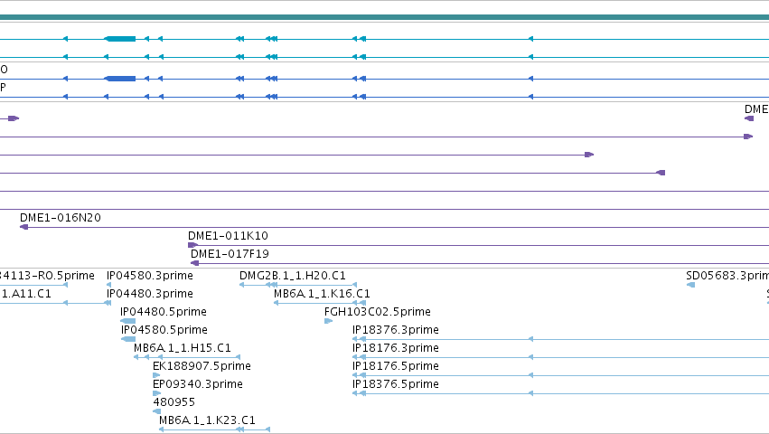Viewport: 769px width, 434px height.
Task: Click the teal chromosome scale bar
Action: 385,17
